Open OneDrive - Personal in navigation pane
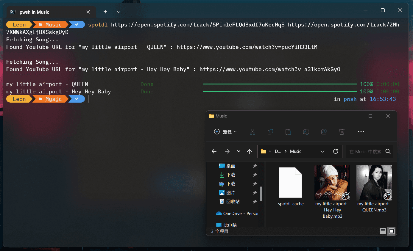 coord(237,214)
